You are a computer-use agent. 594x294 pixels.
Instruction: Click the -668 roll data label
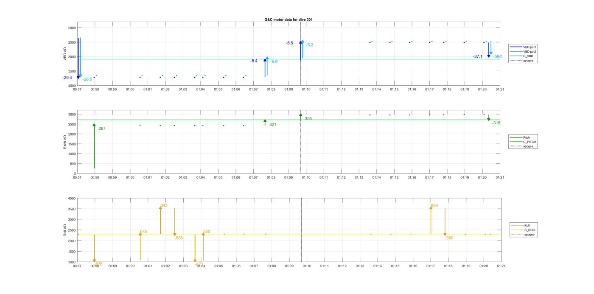[x=179, y=238]
